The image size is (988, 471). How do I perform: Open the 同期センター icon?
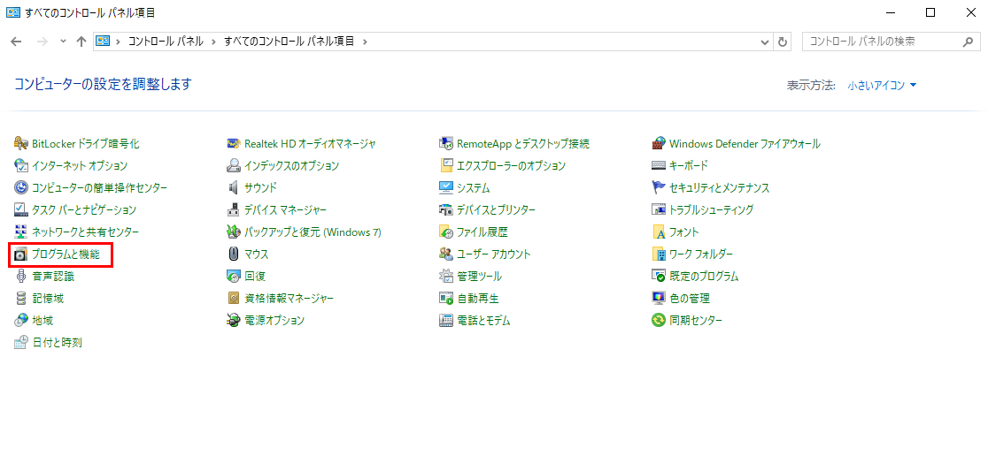[659, 320]
